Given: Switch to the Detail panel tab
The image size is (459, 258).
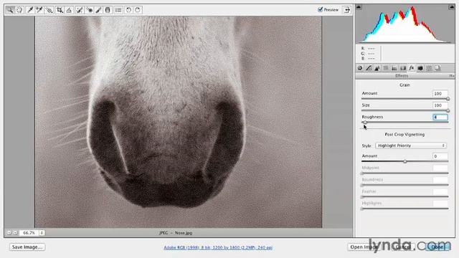Looking at the screenshot, I should 377,68.
